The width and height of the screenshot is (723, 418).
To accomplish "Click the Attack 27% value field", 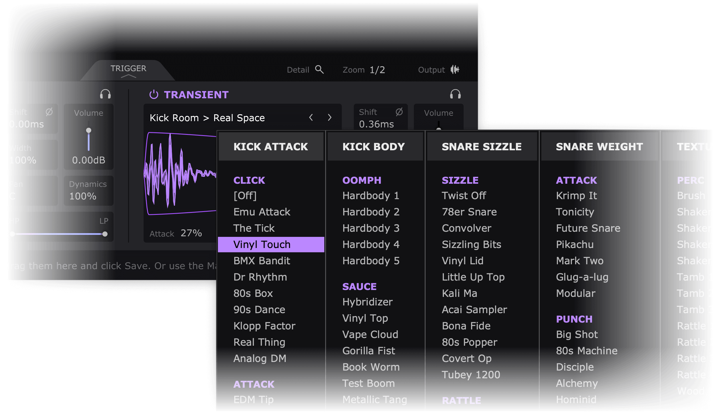I will click(x=191, y=233).
